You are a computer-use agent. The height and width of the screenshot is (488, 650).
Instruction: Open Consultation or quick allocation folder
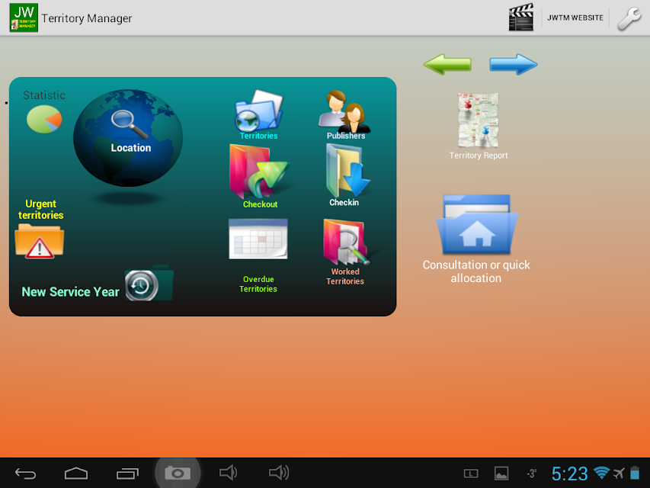click(477, 224)
